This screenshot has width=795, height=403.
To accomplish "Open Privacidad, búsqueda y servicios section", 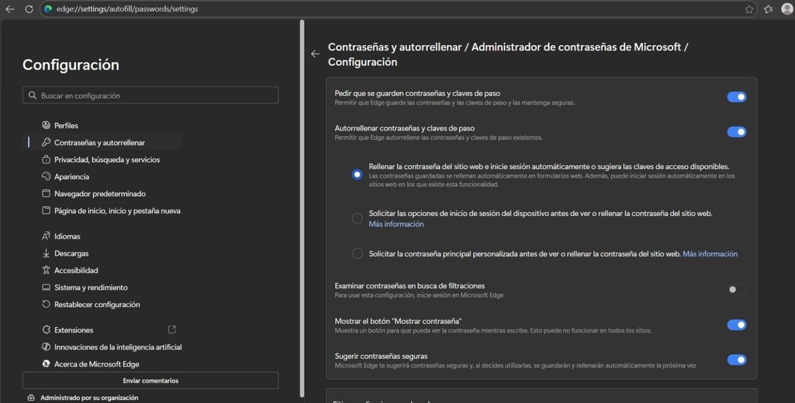I will coord(107,160).
